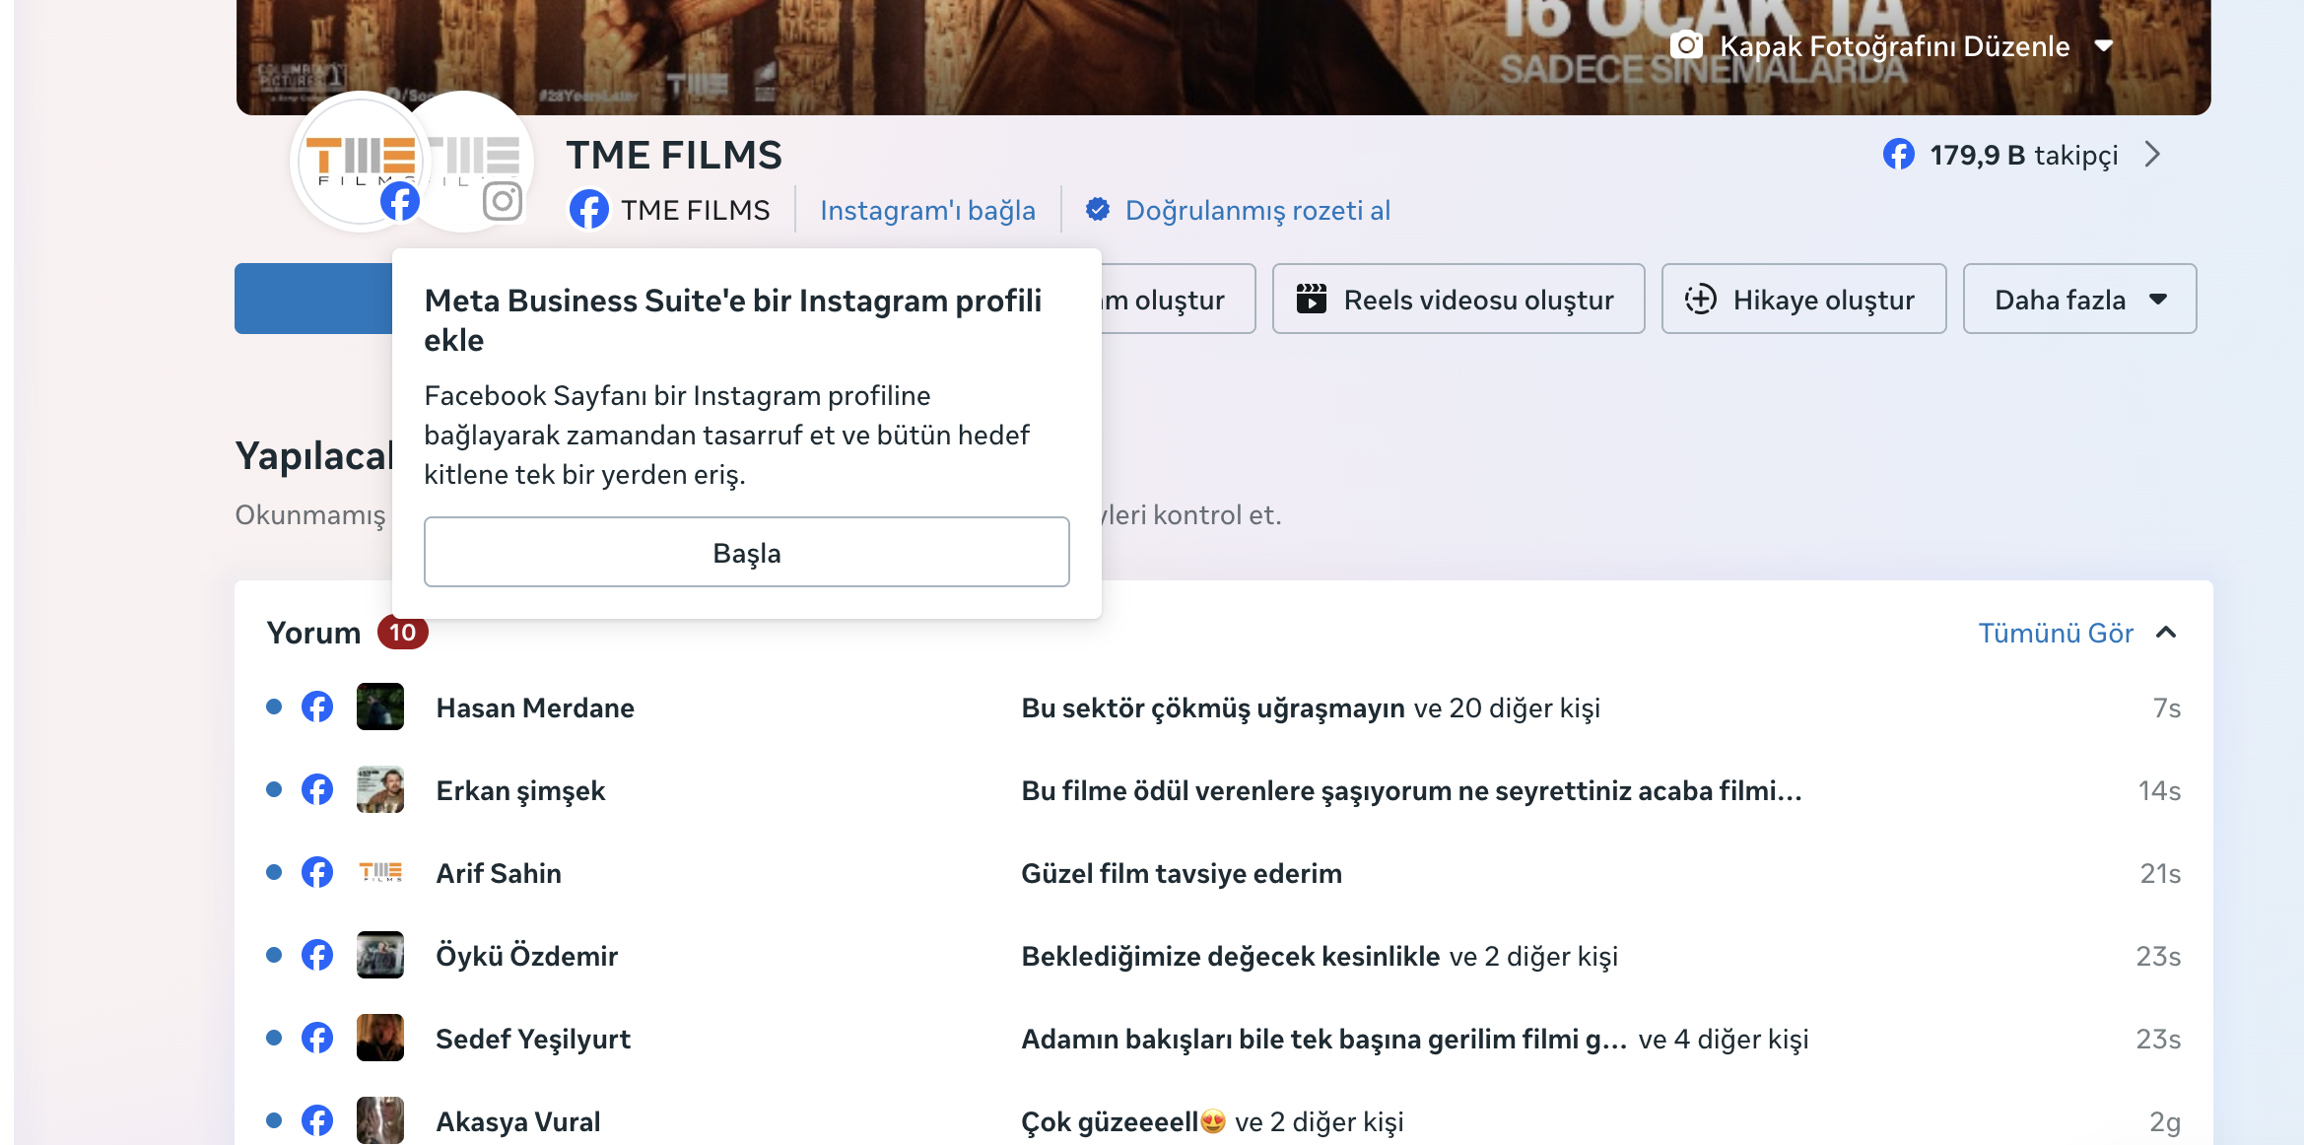
Task: Open Kapak Fotoğrafını Düzenle dropdown arrow
Action: coord(2104,46)
